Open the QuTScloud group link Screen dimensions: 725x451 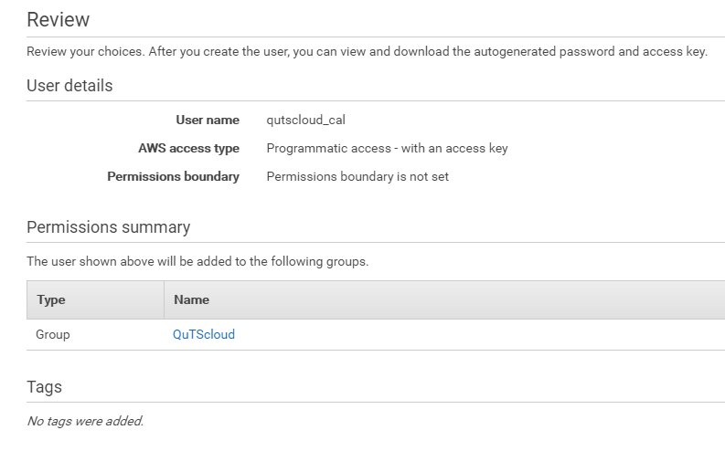click(204, 334)
